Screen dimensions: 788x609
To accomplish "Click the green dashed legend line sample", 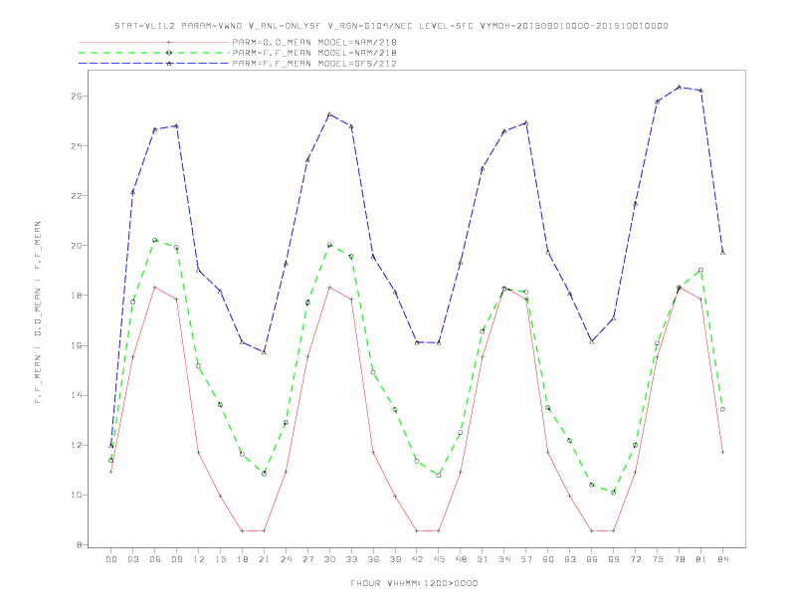I will (x=154, y=53).
